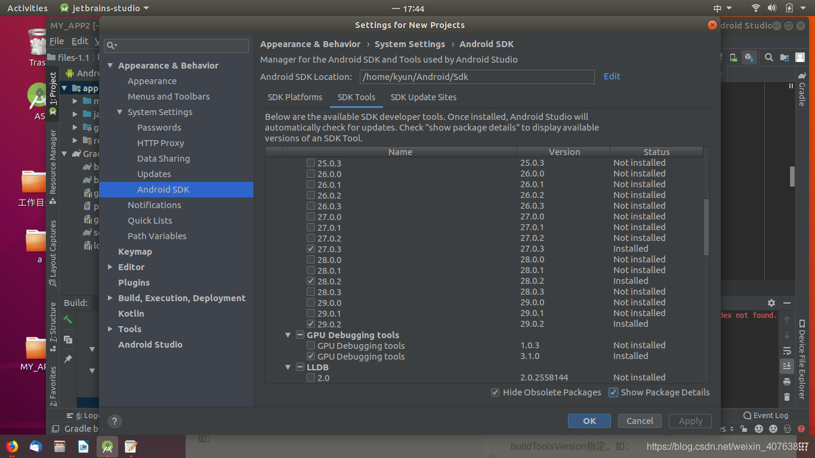Toggle soft-wrap in Build output
Image resolution: width=815 pixels, height=458 pixels.
click(786, 351)
